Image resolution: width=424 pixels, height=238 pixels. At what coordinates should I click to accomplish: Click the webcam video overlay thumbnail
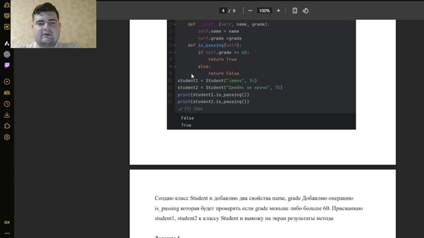(x=53, y=24)
